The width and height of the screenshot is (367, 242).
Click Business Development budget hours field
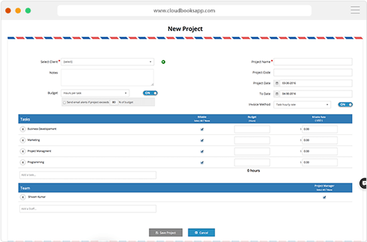[252, 129]
